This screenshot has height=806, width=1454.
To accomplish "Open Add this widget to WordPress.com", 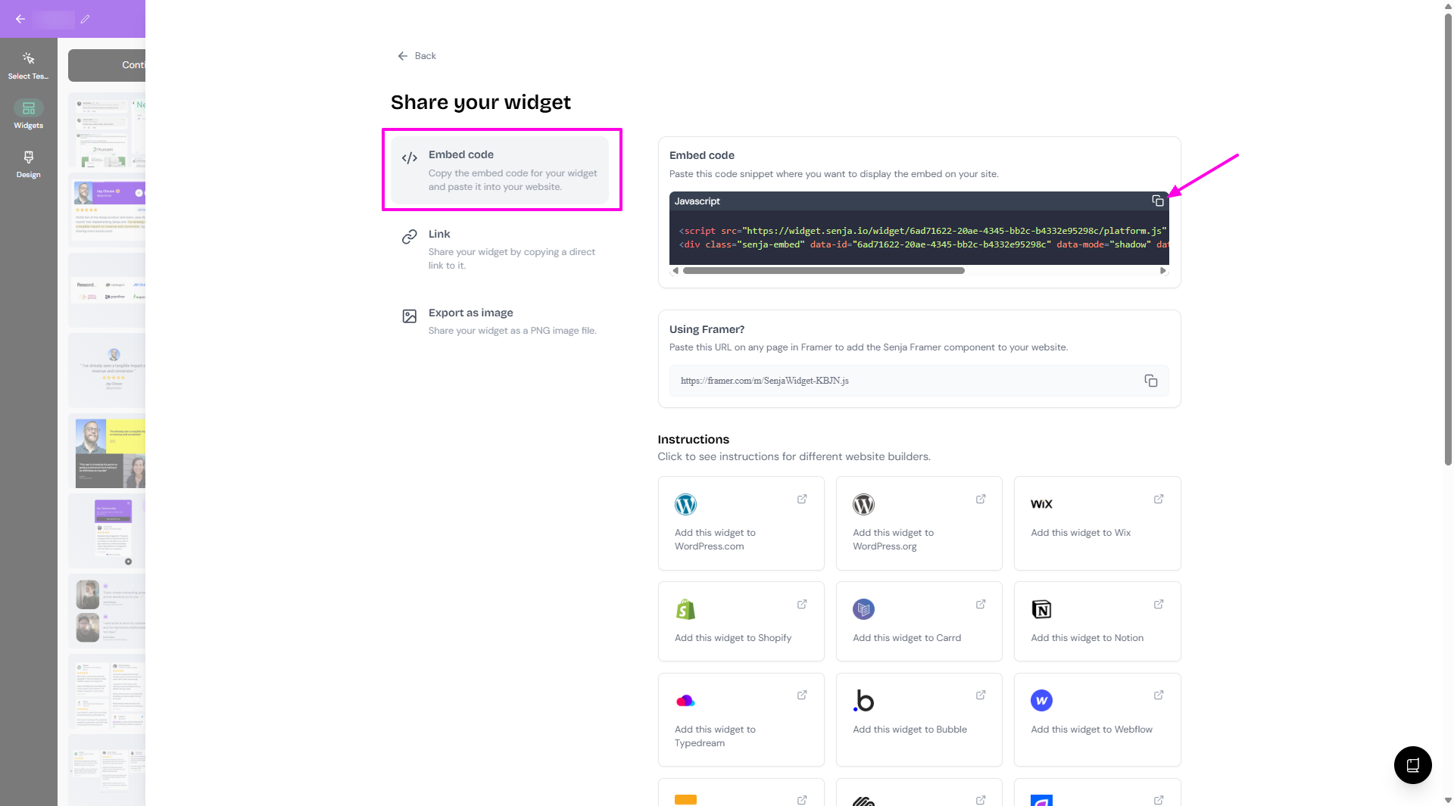I will [x=740, y=523].
